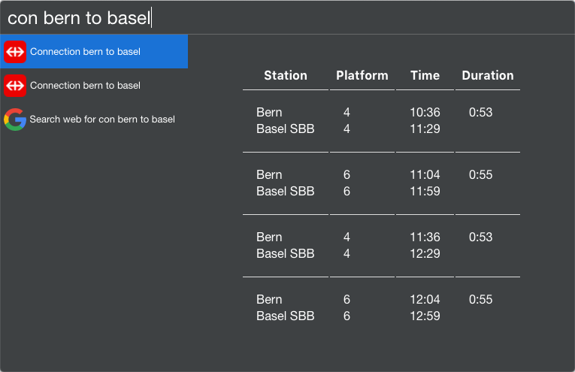
Task: Select second Connection bern to basel entry
Action: pyautogui.click(x=85, y=86)
